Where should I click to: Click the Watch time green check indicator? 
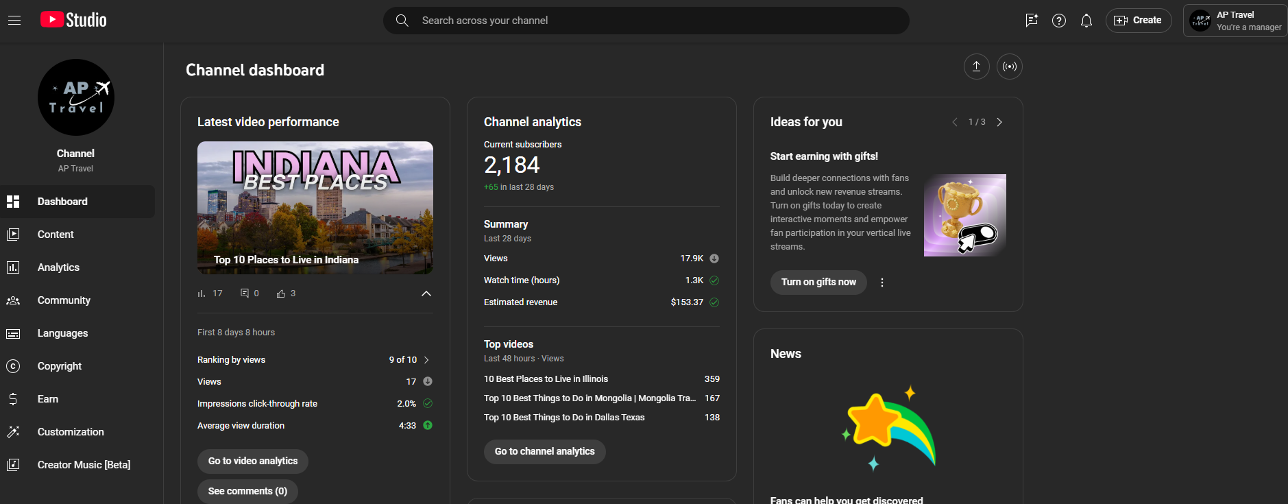[x=714, y=280]
